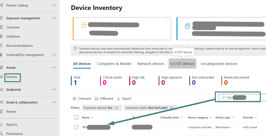Switch to the Network devices tab
Screen dimensions: 266x136
click(151, 64)
